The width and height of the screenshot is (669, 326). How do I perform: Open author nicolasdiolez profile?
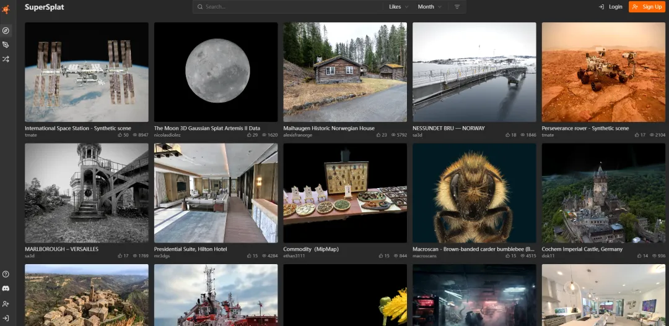click(x=167, y=135)
